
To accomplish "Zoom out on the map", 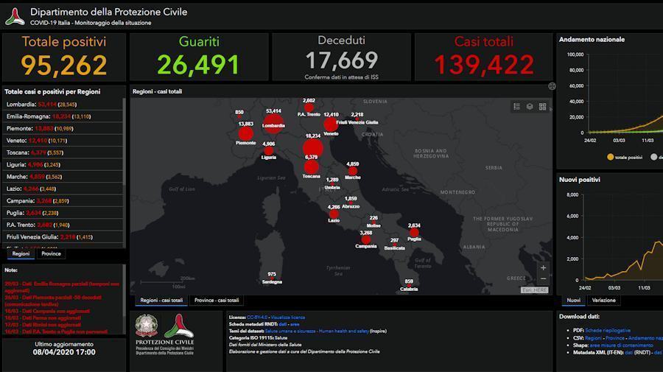I will pyautogui.click(x=544, y=279).
